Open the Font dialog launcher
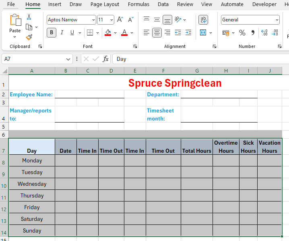Viewport: 289px width, 241px height. click(135, 47)
